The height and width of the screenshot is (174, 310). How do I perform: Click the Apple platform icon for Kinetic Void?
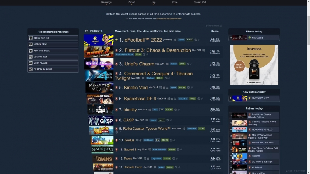[x=164, y=88]
